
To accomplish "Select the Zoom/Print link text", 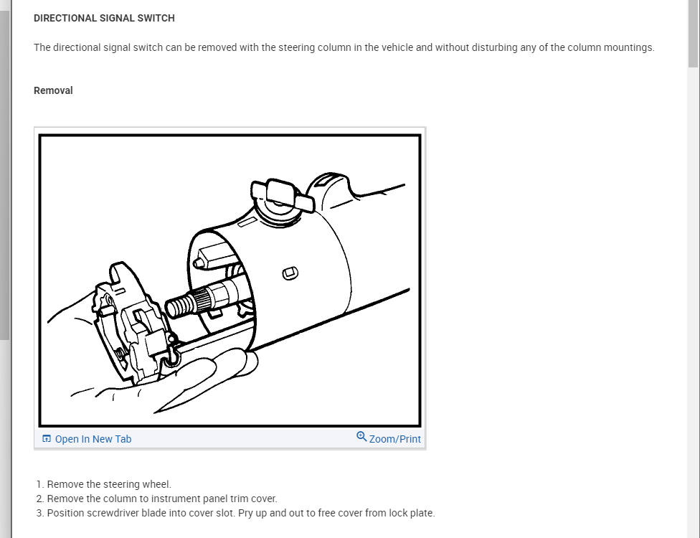I will [394, 439].
